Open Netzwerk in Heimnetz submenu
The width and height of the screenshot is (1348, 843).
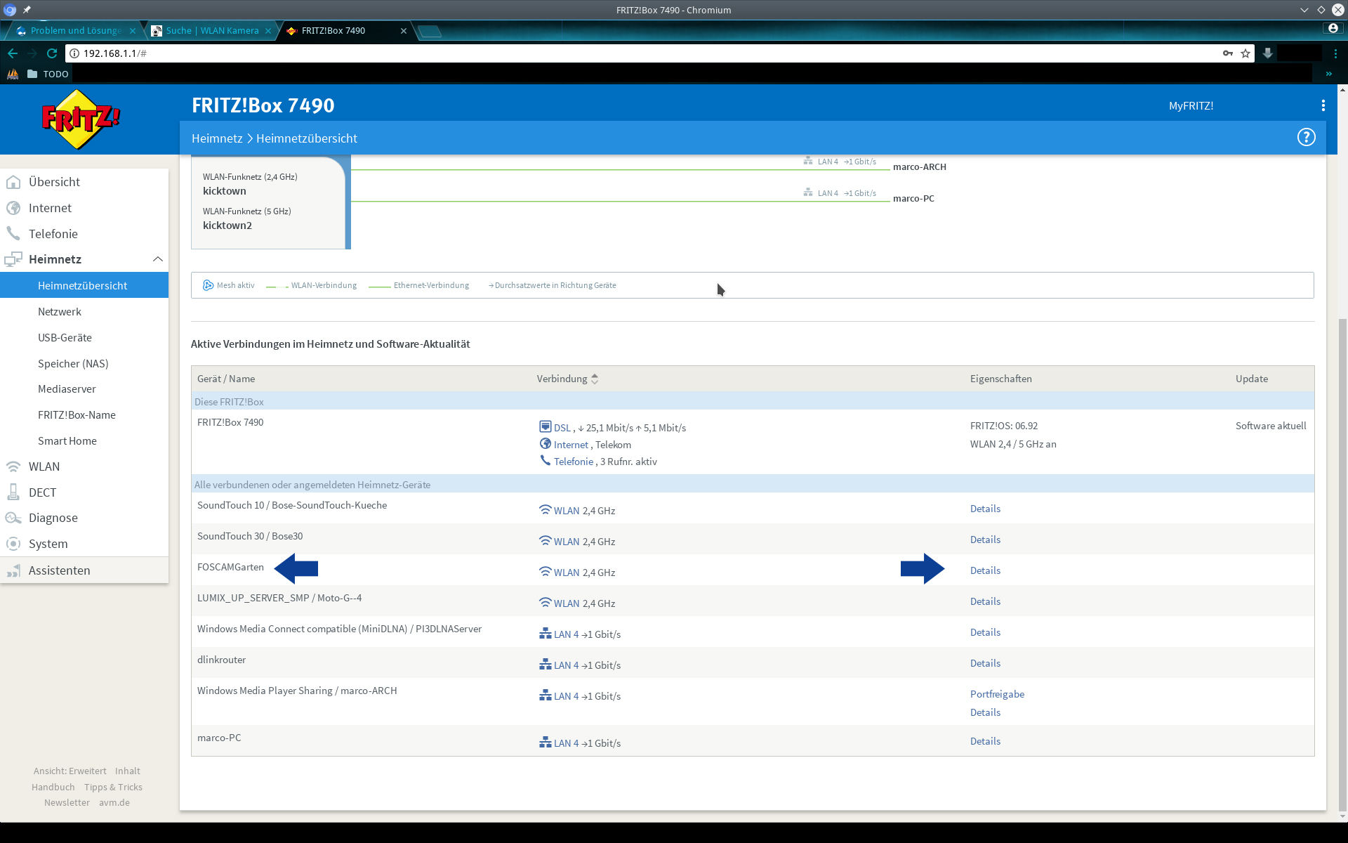click(60, 312)
